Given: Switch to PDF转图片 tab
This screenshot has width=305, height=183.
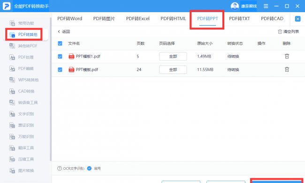Looking at the screenshot, I should [x=104, y=19].
